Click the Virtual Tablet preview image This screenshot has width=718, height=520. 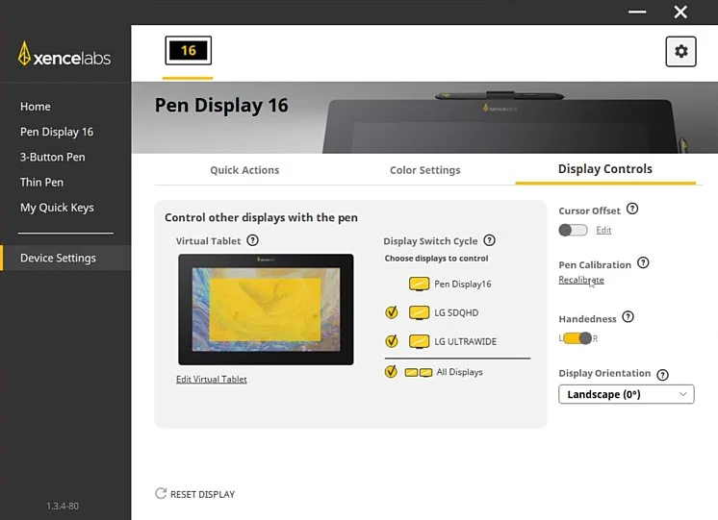coord(266,310)
